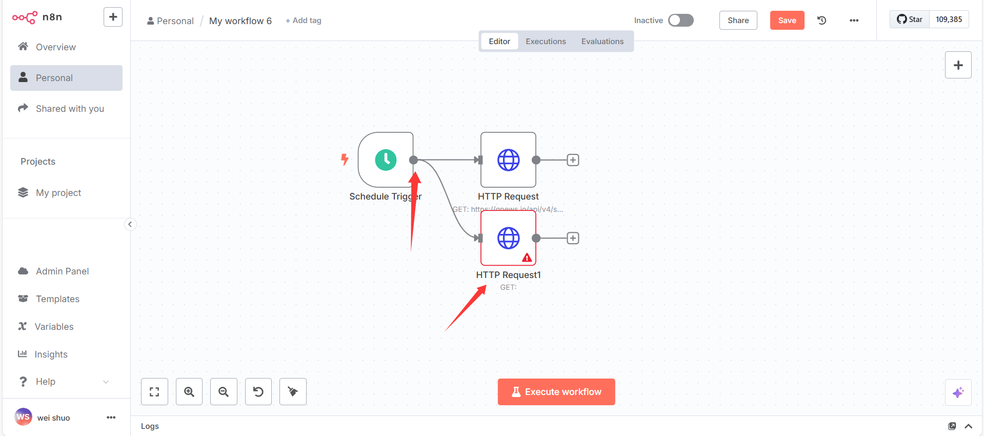The height and width of the screenshot is (436, 984).
Task: Open the AI assistant sparkle button
Action: 958,392
